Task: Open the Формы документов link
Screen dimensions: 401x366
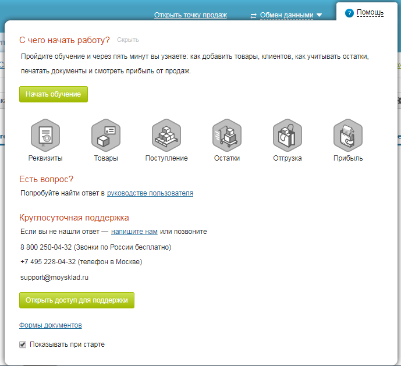Action: 51,325
